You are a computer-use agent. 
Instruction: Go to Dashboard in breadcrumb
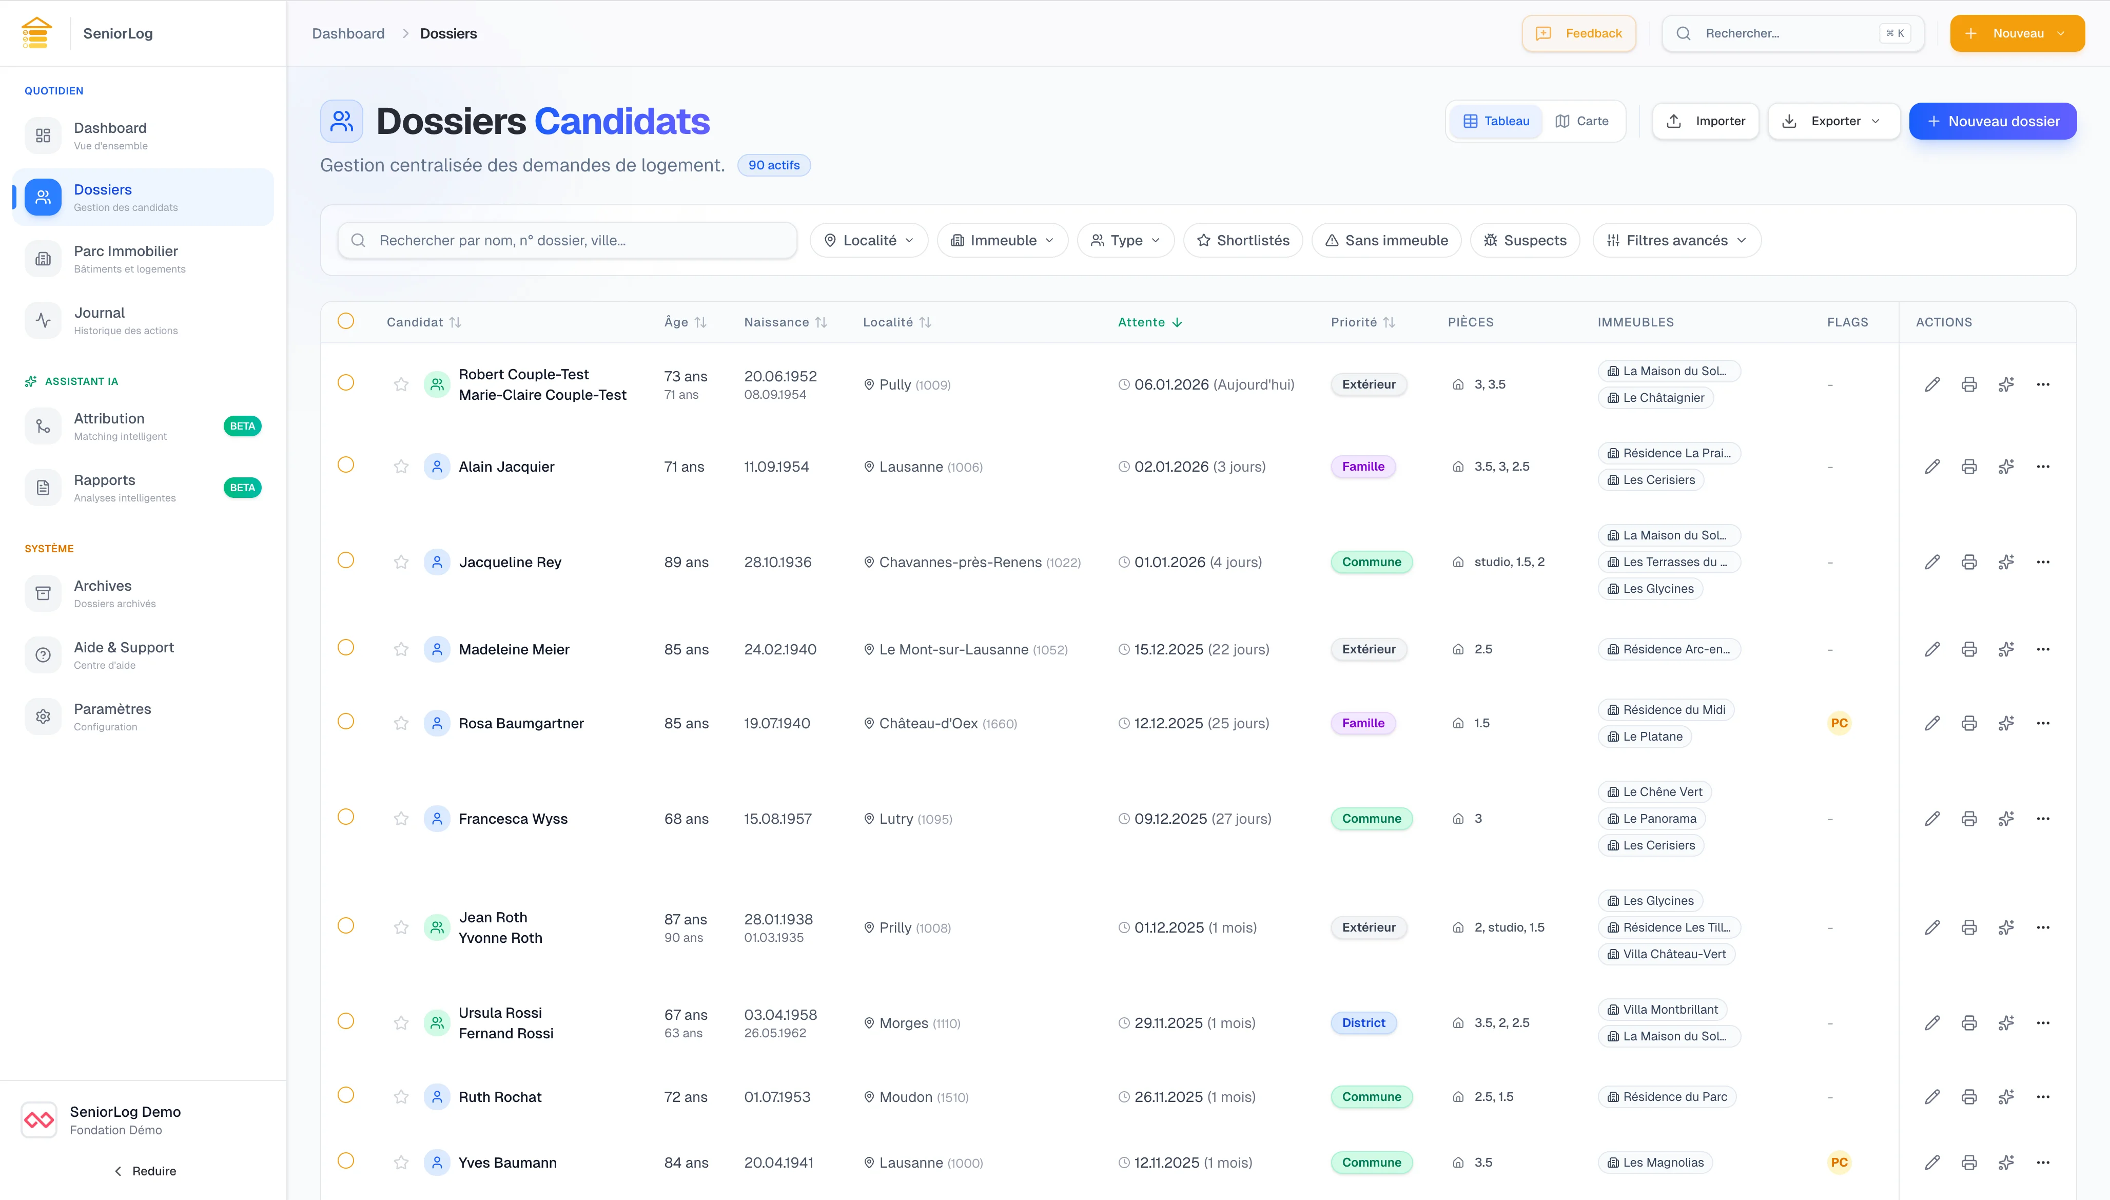pyautogui.click(x=348, y=34)
